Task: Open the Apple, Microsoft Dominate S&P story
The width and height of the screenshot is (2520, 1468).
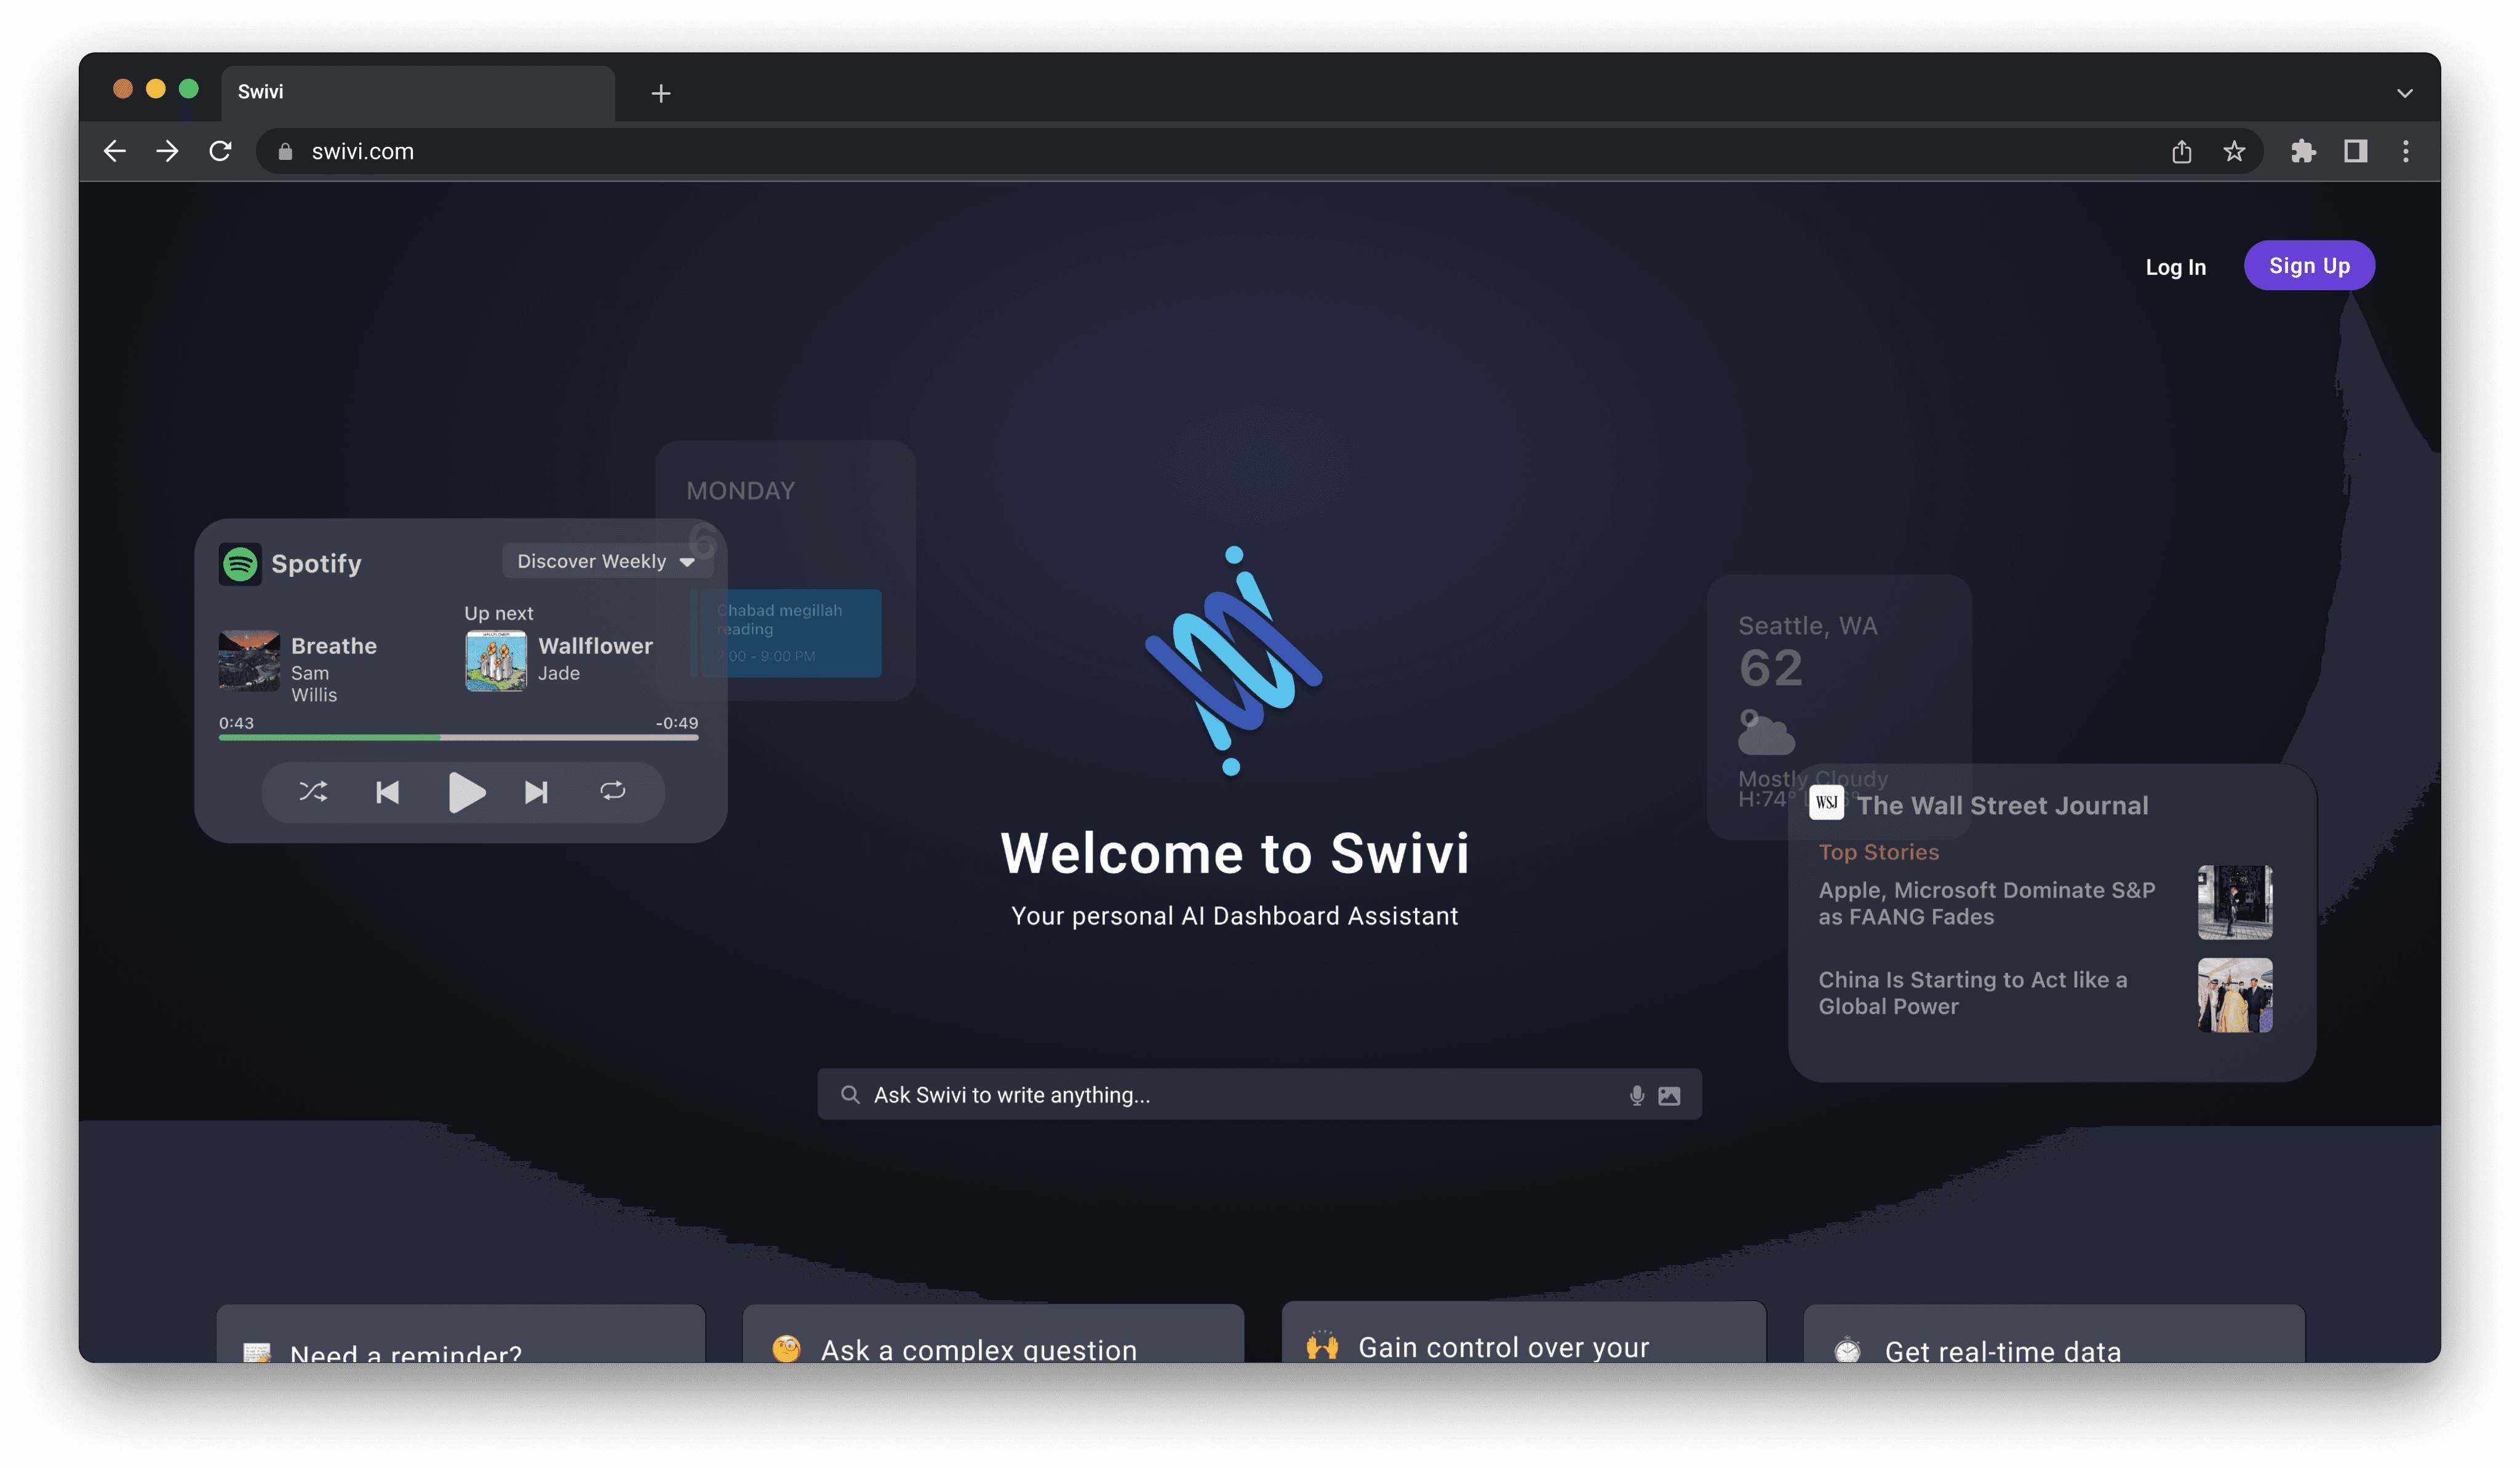Action: click(x=1987, y=903)
